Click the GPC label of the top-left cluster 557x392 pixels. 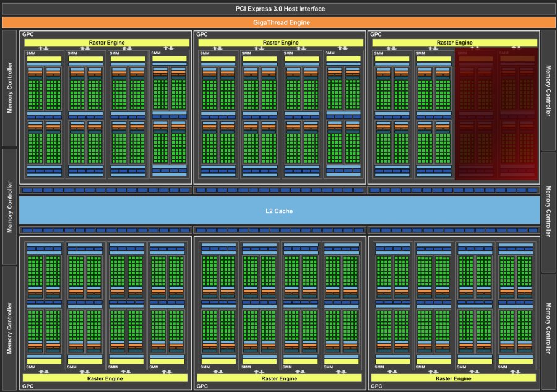coord(27,35)
